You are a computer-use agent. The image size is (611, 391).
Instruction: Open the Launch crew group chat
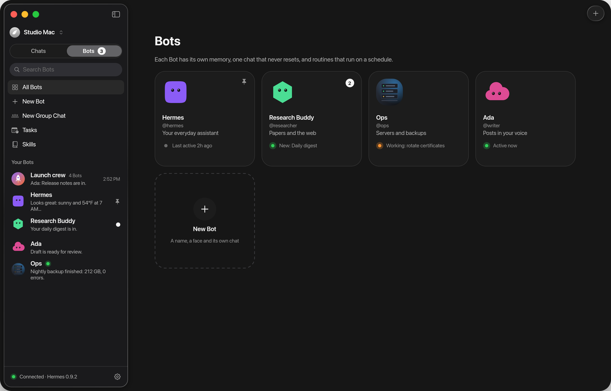point(66,179)
